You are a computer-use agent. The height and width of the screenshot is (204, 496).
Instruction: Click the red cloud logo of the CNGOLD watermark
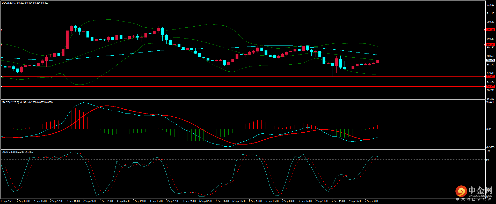click(x=461, y=192)
